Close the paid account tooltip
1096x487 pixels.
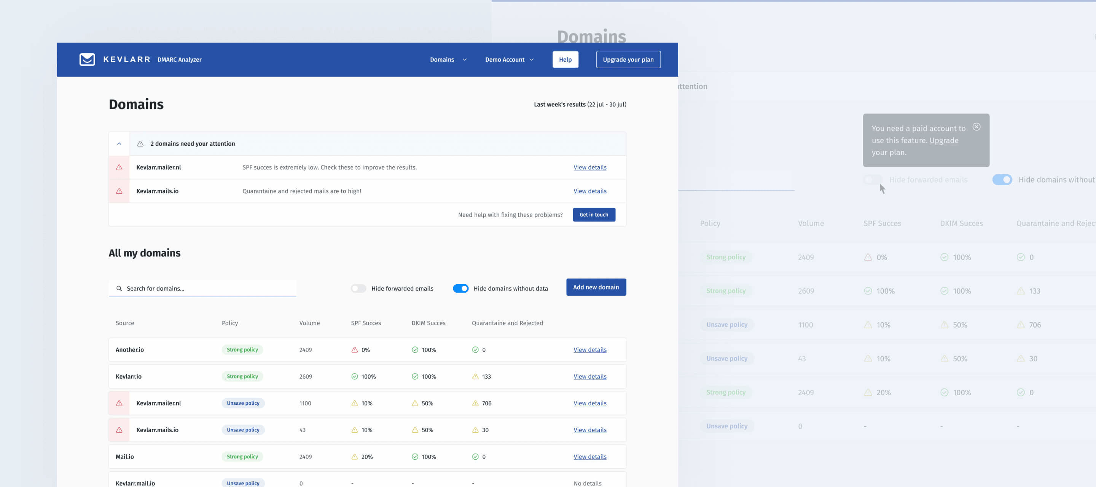(977, 127)
